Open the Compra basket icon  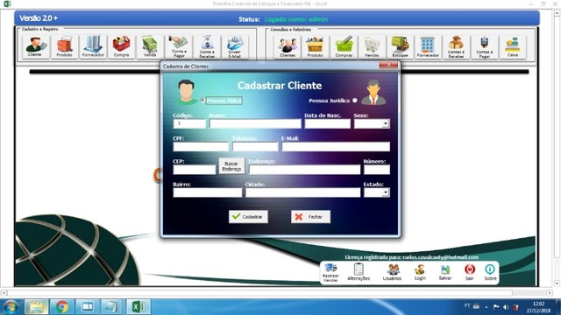121,46
